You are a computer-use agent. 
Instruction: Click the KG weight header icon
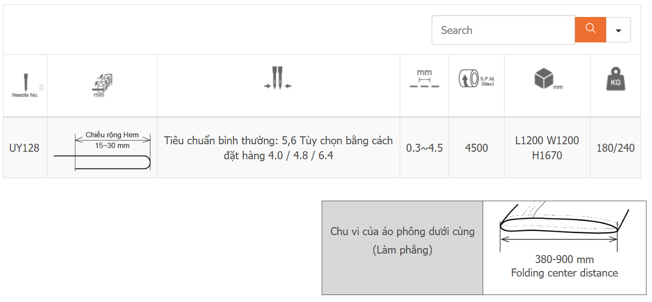pyautogui.click(x=616, y=79)
